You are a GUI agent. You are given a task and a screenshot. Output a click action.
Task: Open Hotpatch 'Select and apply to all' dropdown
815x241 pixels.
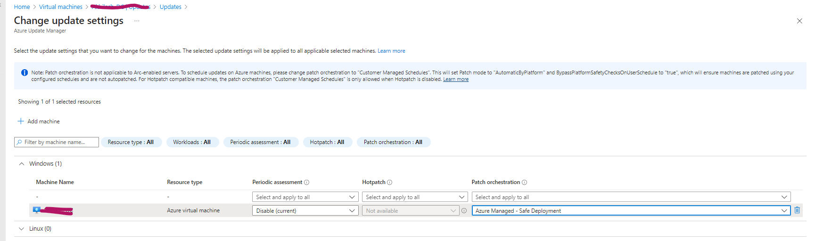tap(415, 197)
